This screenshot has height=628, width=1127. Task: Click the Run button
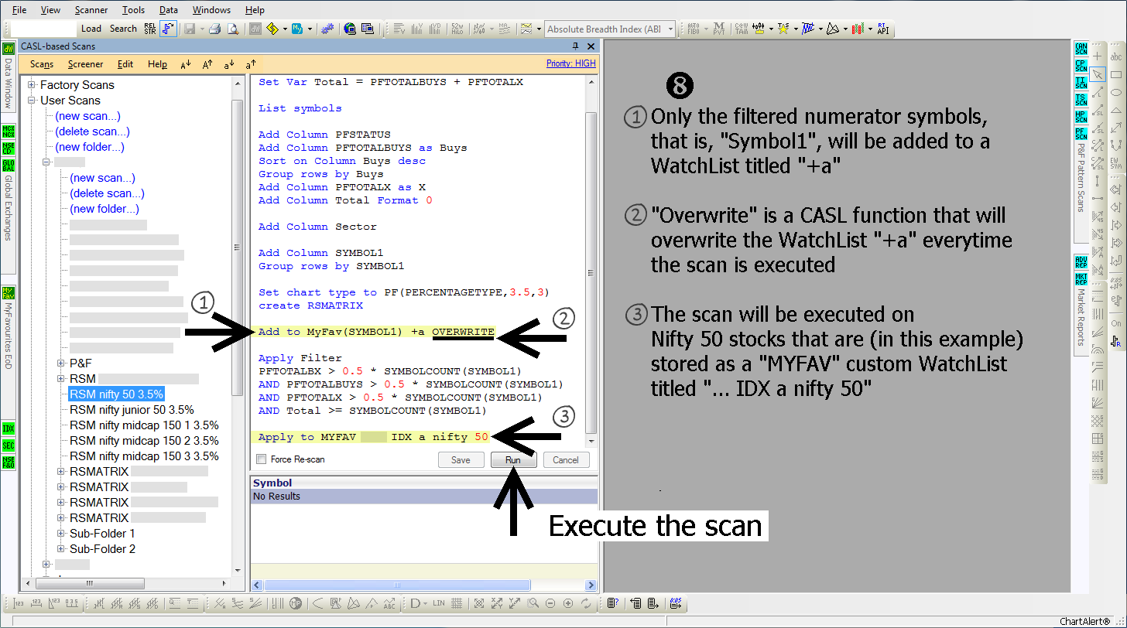[513, 459]
